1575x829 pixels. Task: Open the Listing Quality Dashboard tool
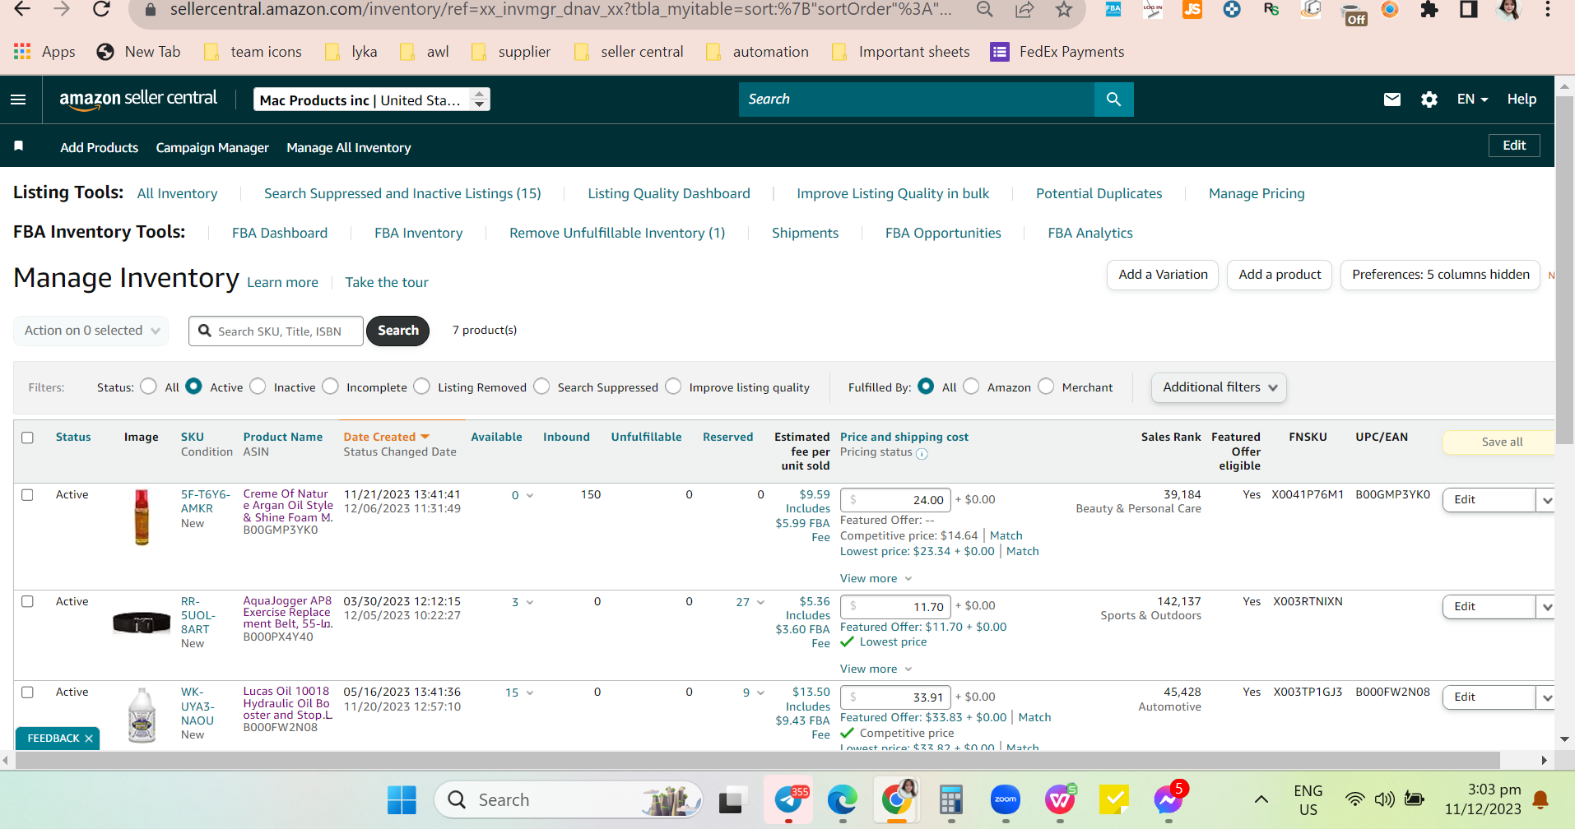[x=669, y=194]
